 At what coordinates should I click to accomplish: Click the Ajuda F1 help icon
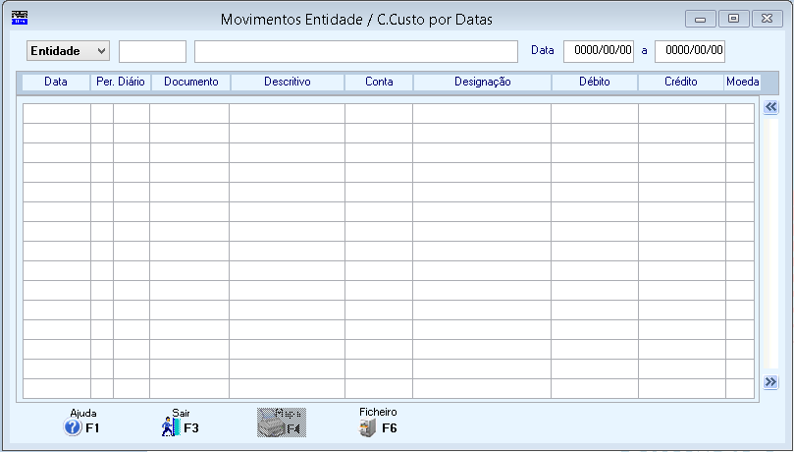(73, 427)
